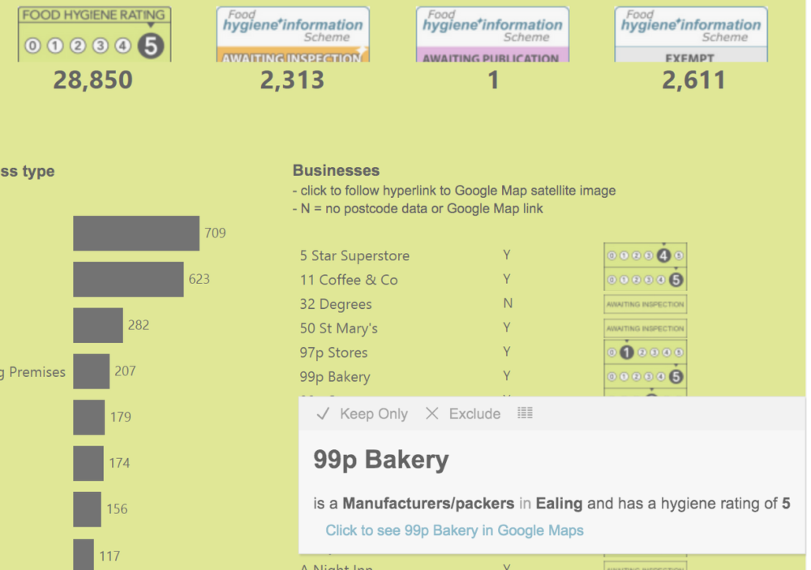The height and width of the screenshot is (570, 811).
Task: Click the rating 1 badge for 97p Stores
Action: click(646, 352)
